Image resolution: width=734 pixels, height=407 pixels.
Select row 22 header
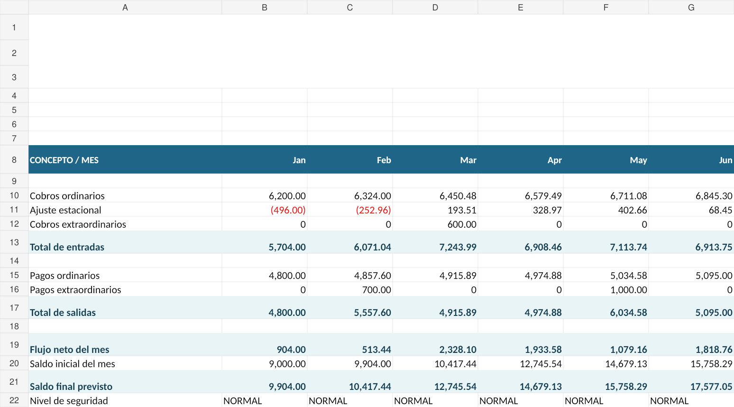click(14, 400)
